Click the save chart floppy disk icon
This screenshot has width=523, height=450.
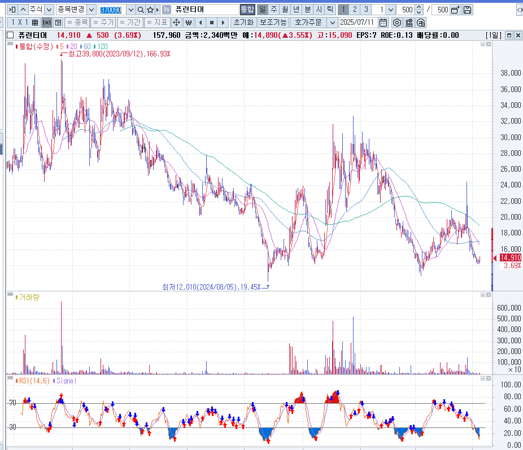point(467,10)
